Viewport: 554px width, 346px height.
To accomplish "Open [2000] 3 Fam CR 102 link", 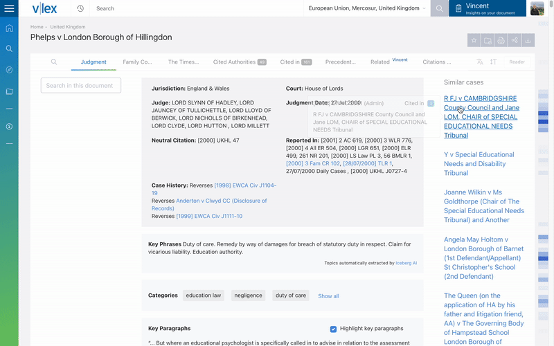I will 313,163.
